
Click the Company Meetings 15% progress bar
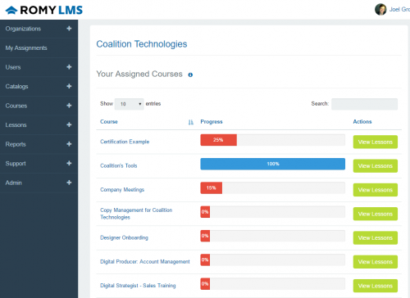coord(272,188)
